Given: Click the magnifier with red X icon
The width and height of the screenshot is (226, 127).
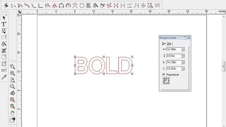Looking at the screenshot, I should coord(13,99).
